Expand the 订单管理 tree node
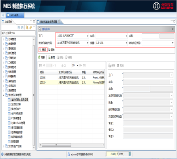Screen dimensions: 177x159 pos(4,39)
